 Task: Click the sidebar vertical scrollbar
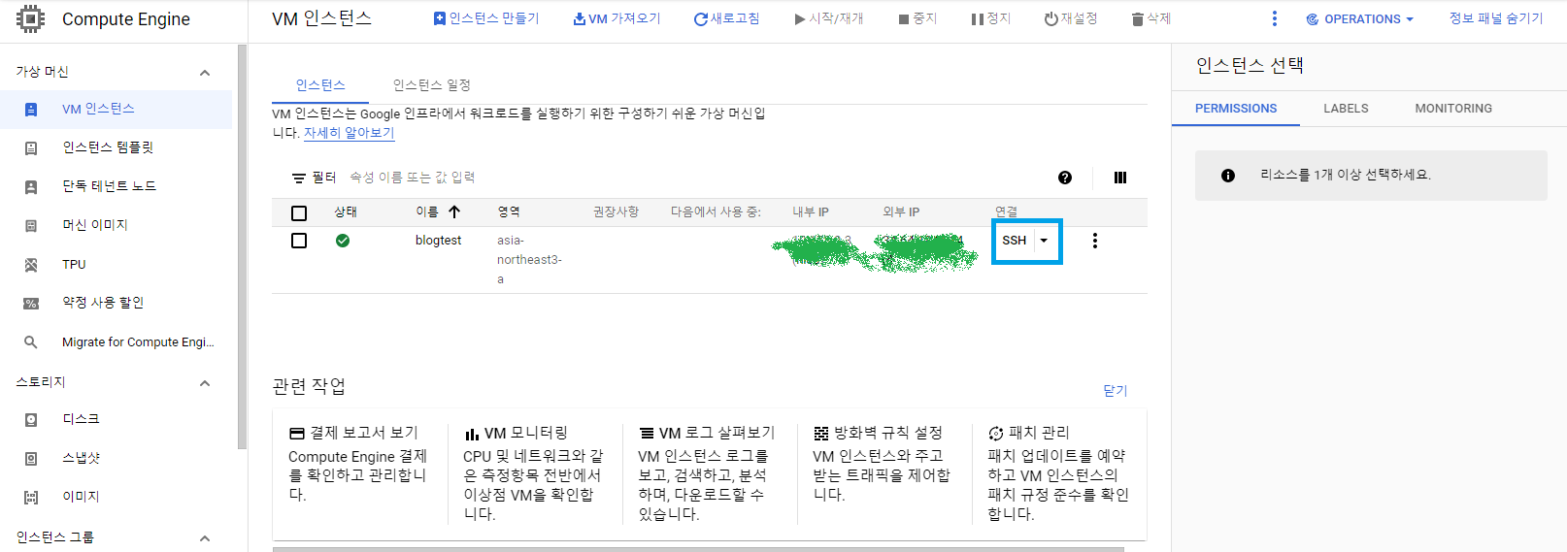(242, 247)
